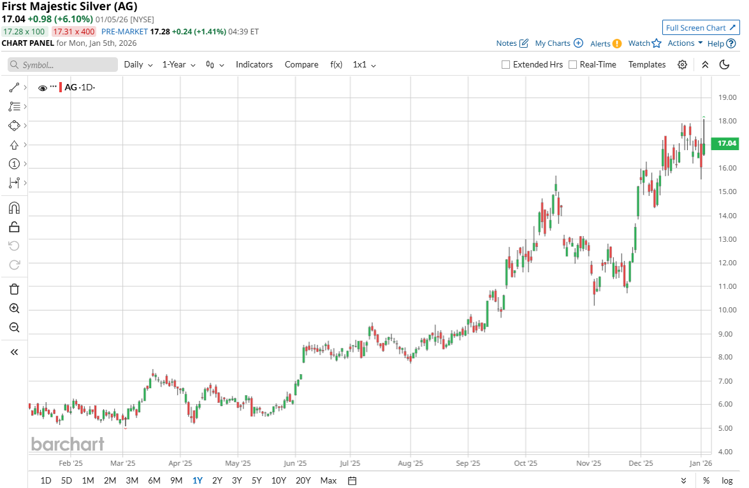749x488 pixels.
Task: Zoom in with the magnifier plus icon
Action: 14,309
